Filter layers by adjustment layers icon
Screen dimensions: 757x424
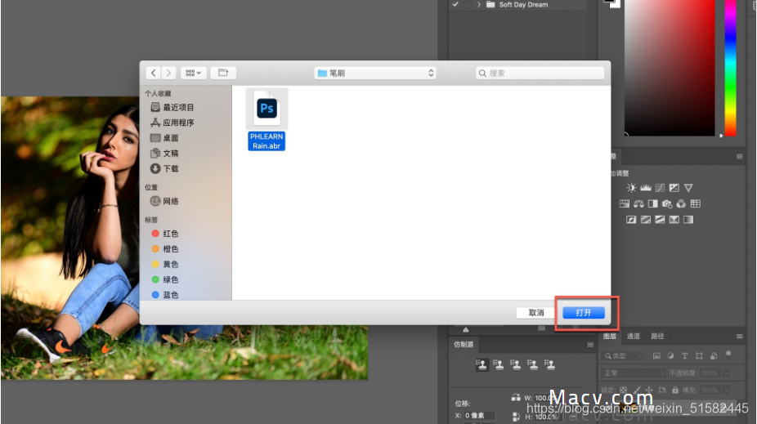coord(670,356)
